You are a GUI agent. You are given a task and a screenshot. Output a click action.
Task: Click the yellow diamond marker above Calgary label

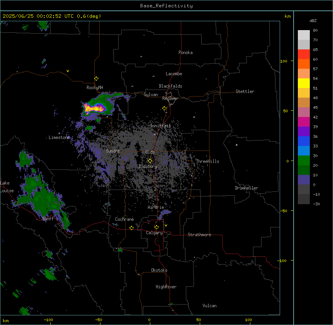pyautogui.click(x=156, y=227)
